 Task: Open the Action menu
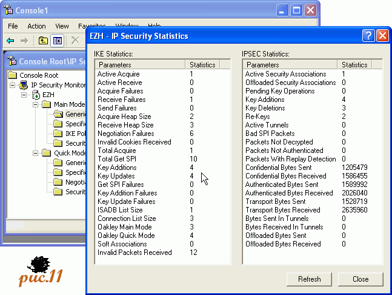click(x=36, y=26)
